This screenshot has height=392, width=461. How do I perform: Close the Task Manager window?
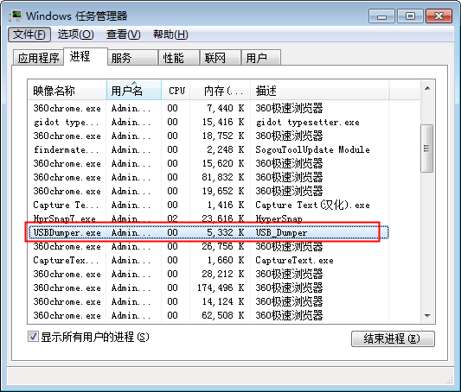(439, 16)
